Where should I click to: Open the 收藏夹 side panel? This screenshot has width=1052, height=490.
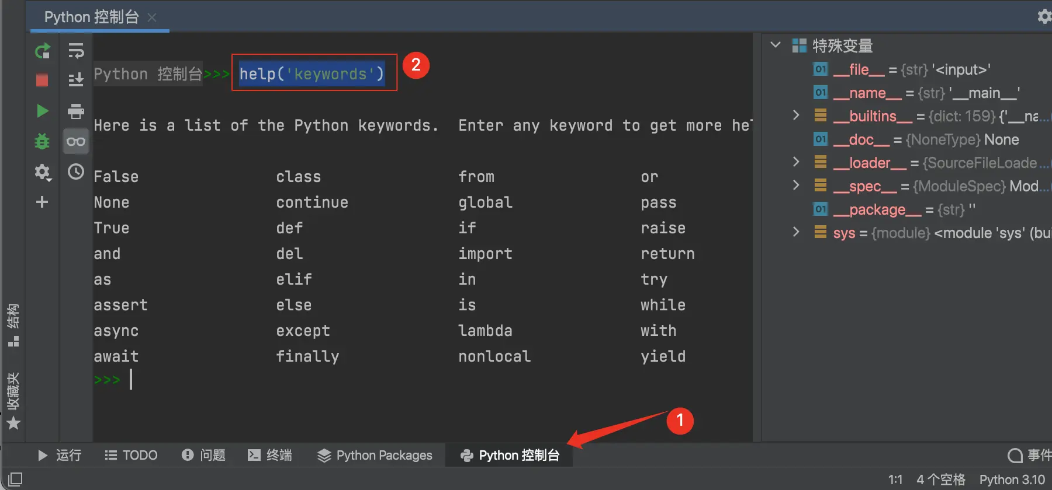click(x=13, y=401)
